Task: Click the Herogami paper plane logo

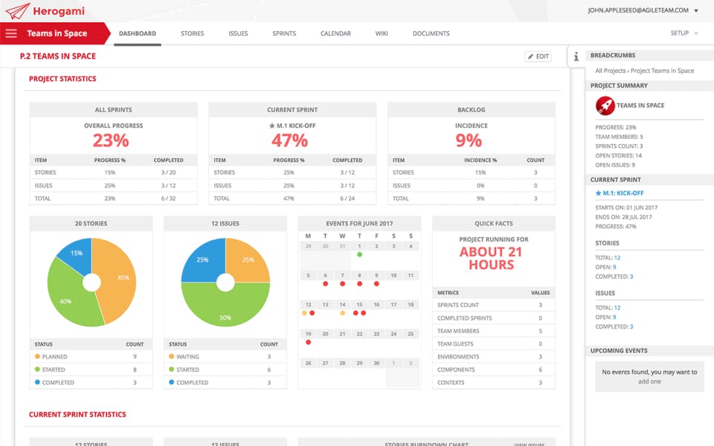Action: click(x=17, y=11)
